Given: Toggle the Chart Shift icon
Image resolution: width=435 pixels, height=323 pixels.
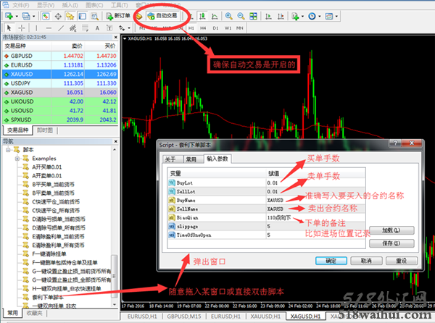Looking at the screenshot, I should click(x=281, y=16).
